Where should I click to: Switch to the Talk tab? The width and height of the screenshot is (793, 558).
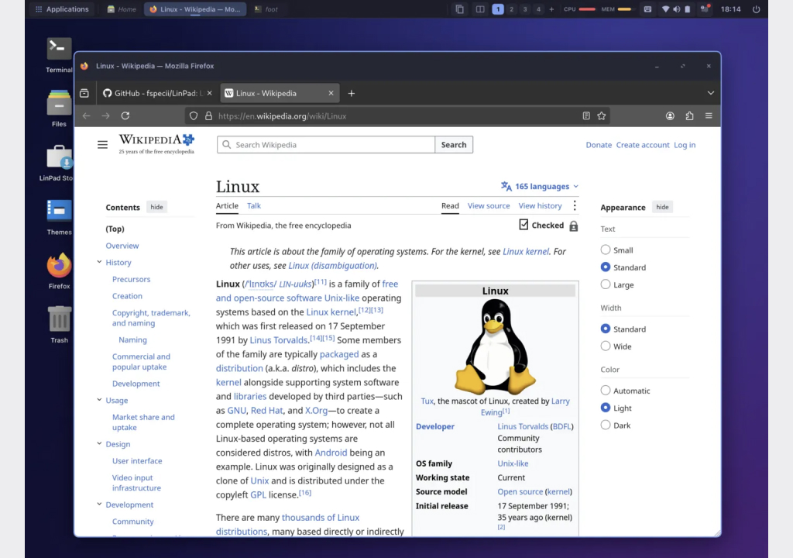[254, 205]
